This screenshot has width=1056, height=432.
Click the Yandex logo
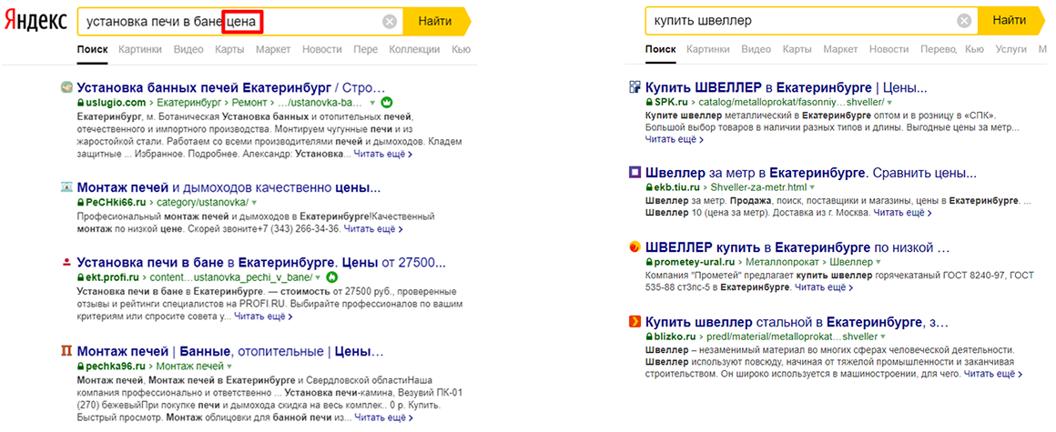[x=36, y=21]
